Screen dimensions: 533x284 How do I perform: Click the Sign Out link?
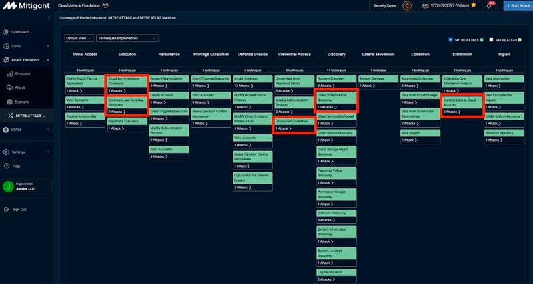click(x=19, y=210)
